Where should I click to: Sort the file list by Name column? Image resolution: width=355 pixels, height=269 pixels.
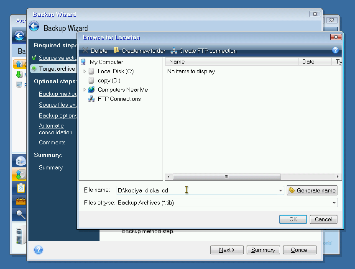231,61
